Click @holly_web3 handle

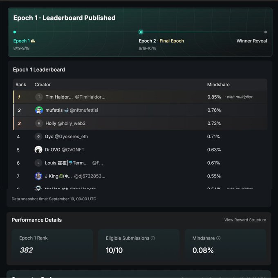(x=72, y=123)
